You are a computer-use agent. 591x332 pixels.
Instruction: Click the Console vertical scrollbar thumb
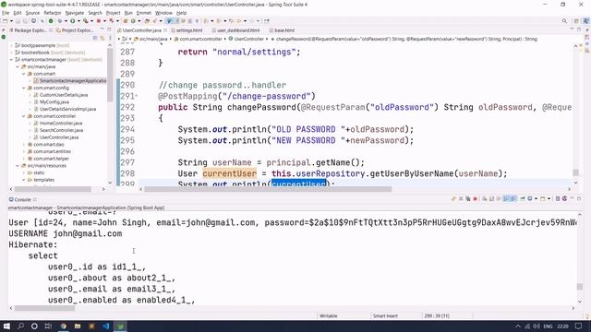[580, 287]
